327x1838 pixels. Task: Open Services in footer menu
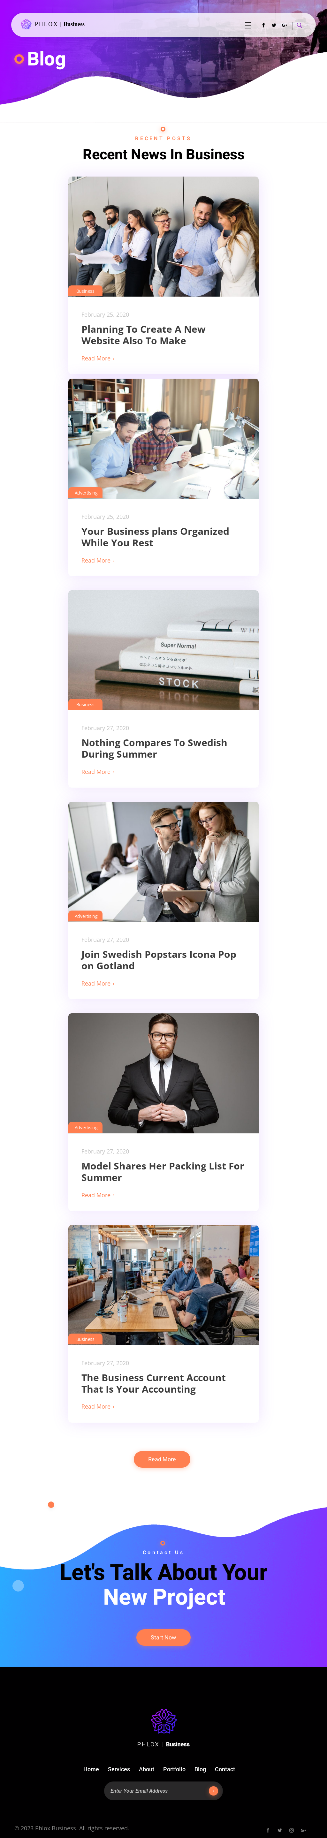(118, 1769)
